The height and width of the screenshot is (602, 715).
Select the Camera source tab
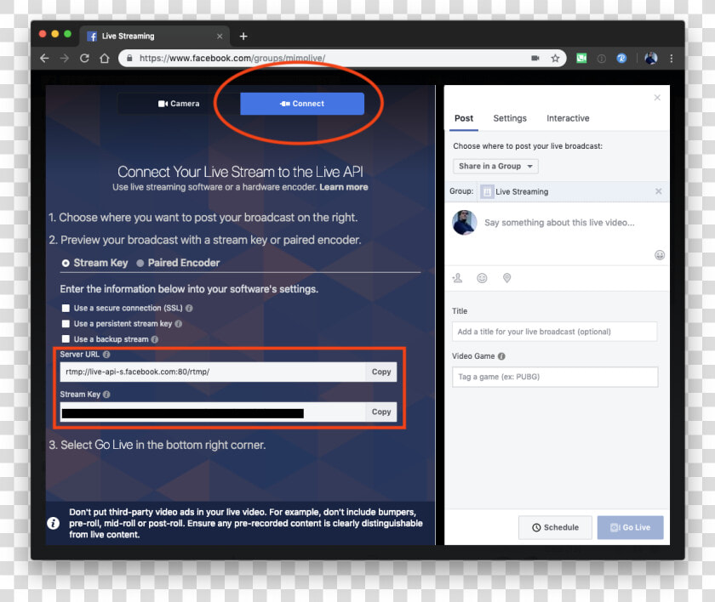pos(178,104)
